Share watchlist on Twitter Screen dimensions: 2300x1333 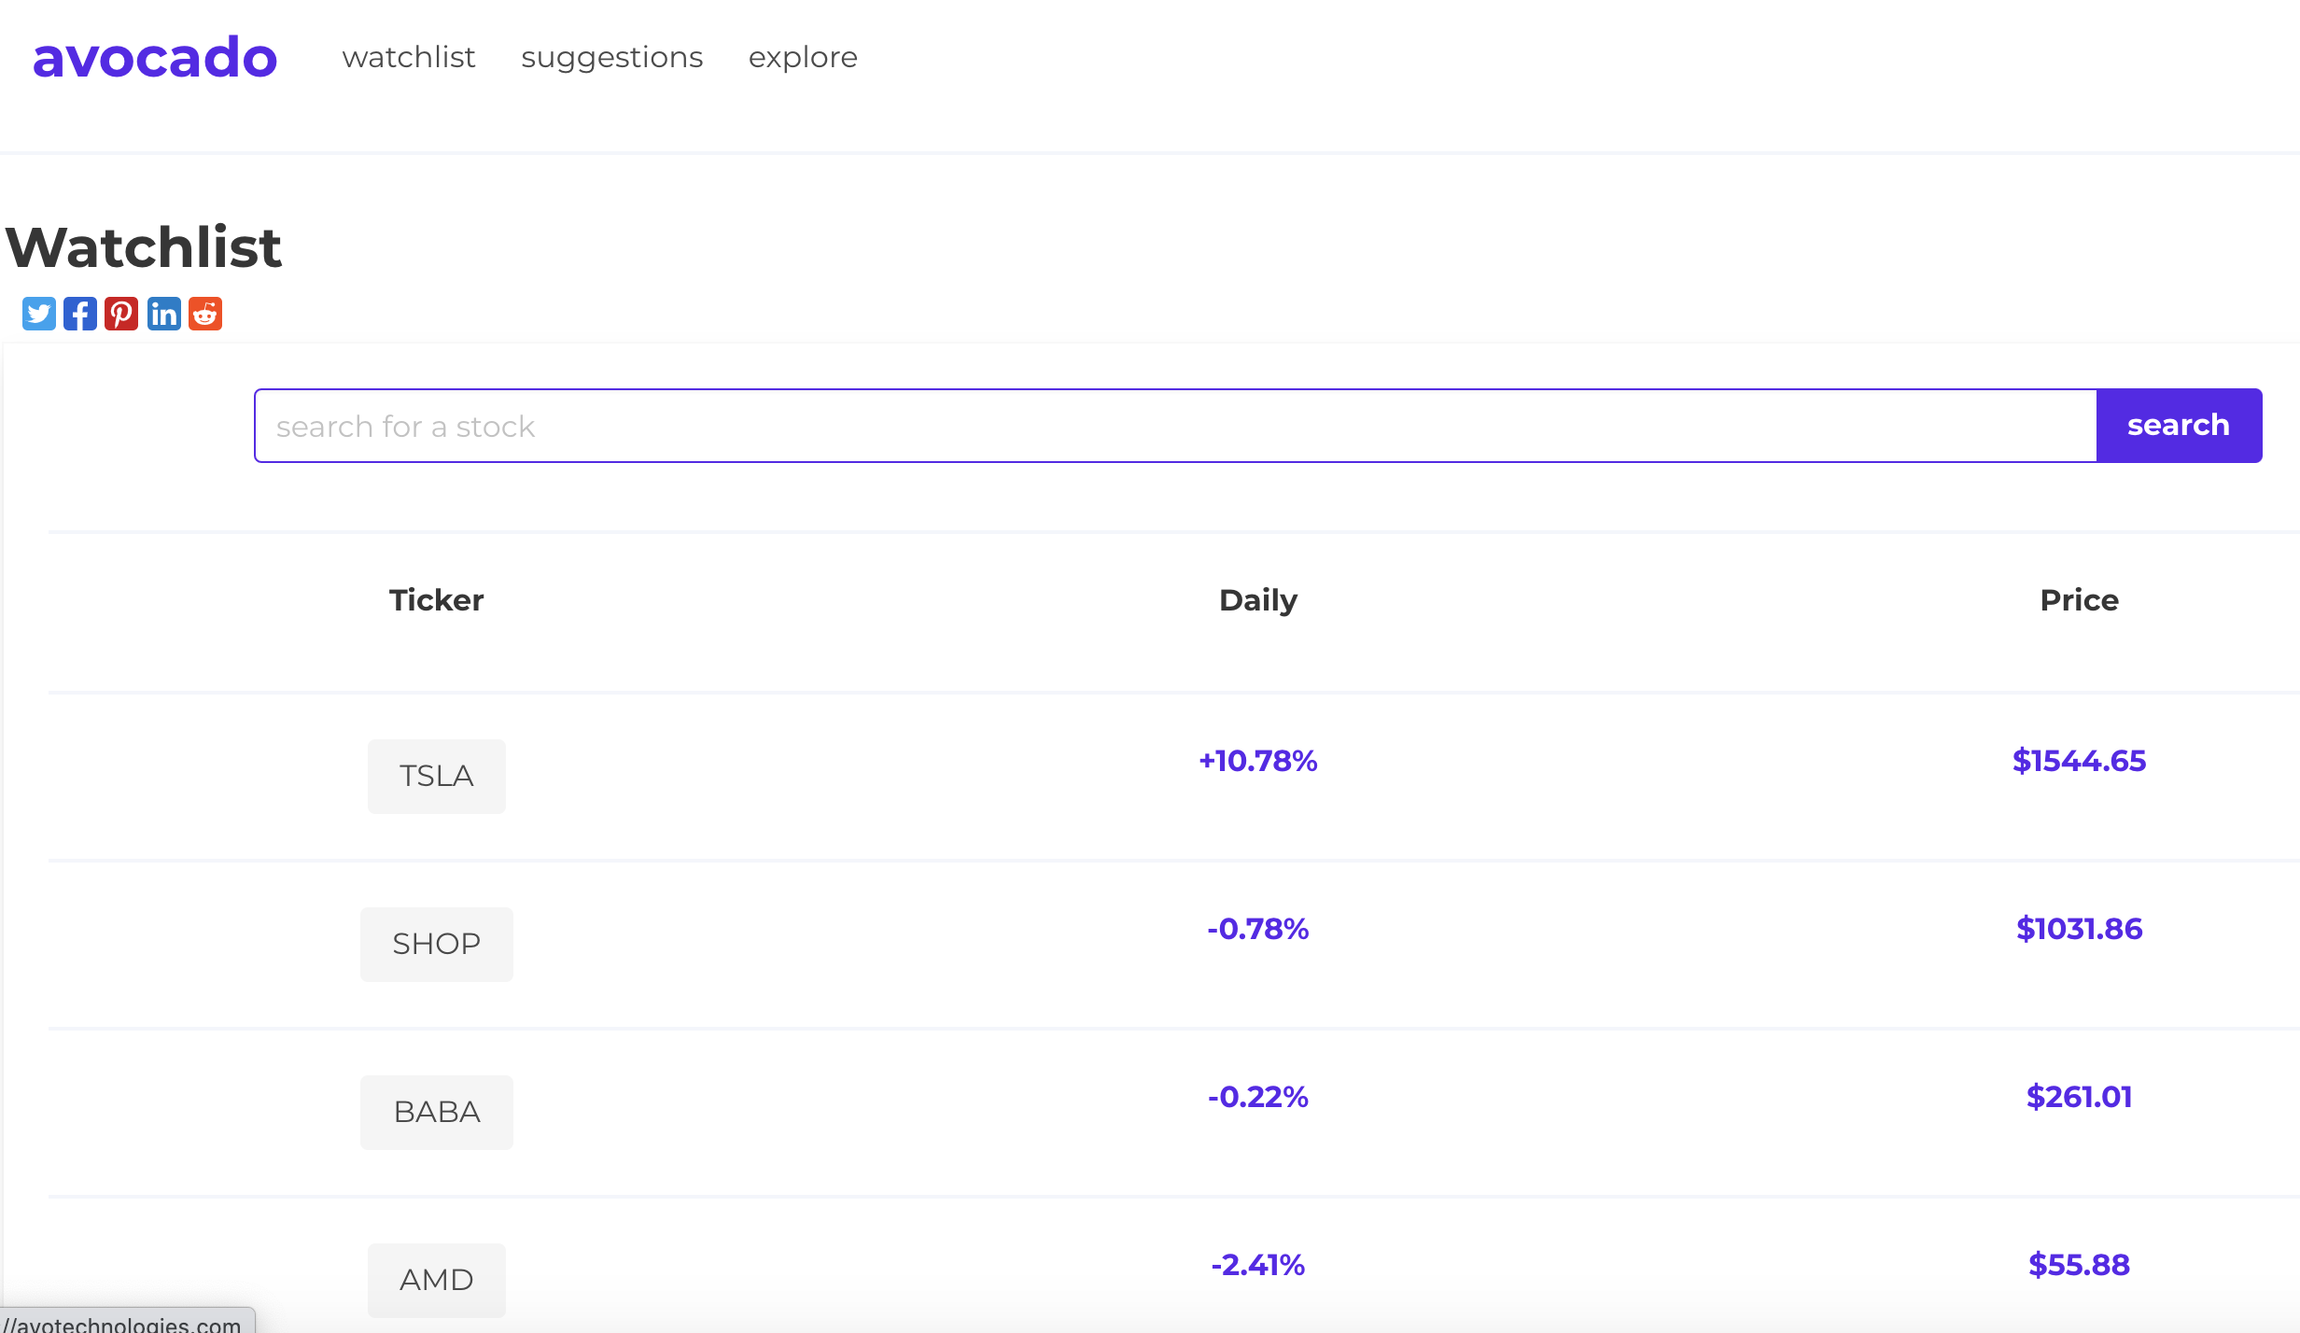pyautogui.click(x=39, y=314)
